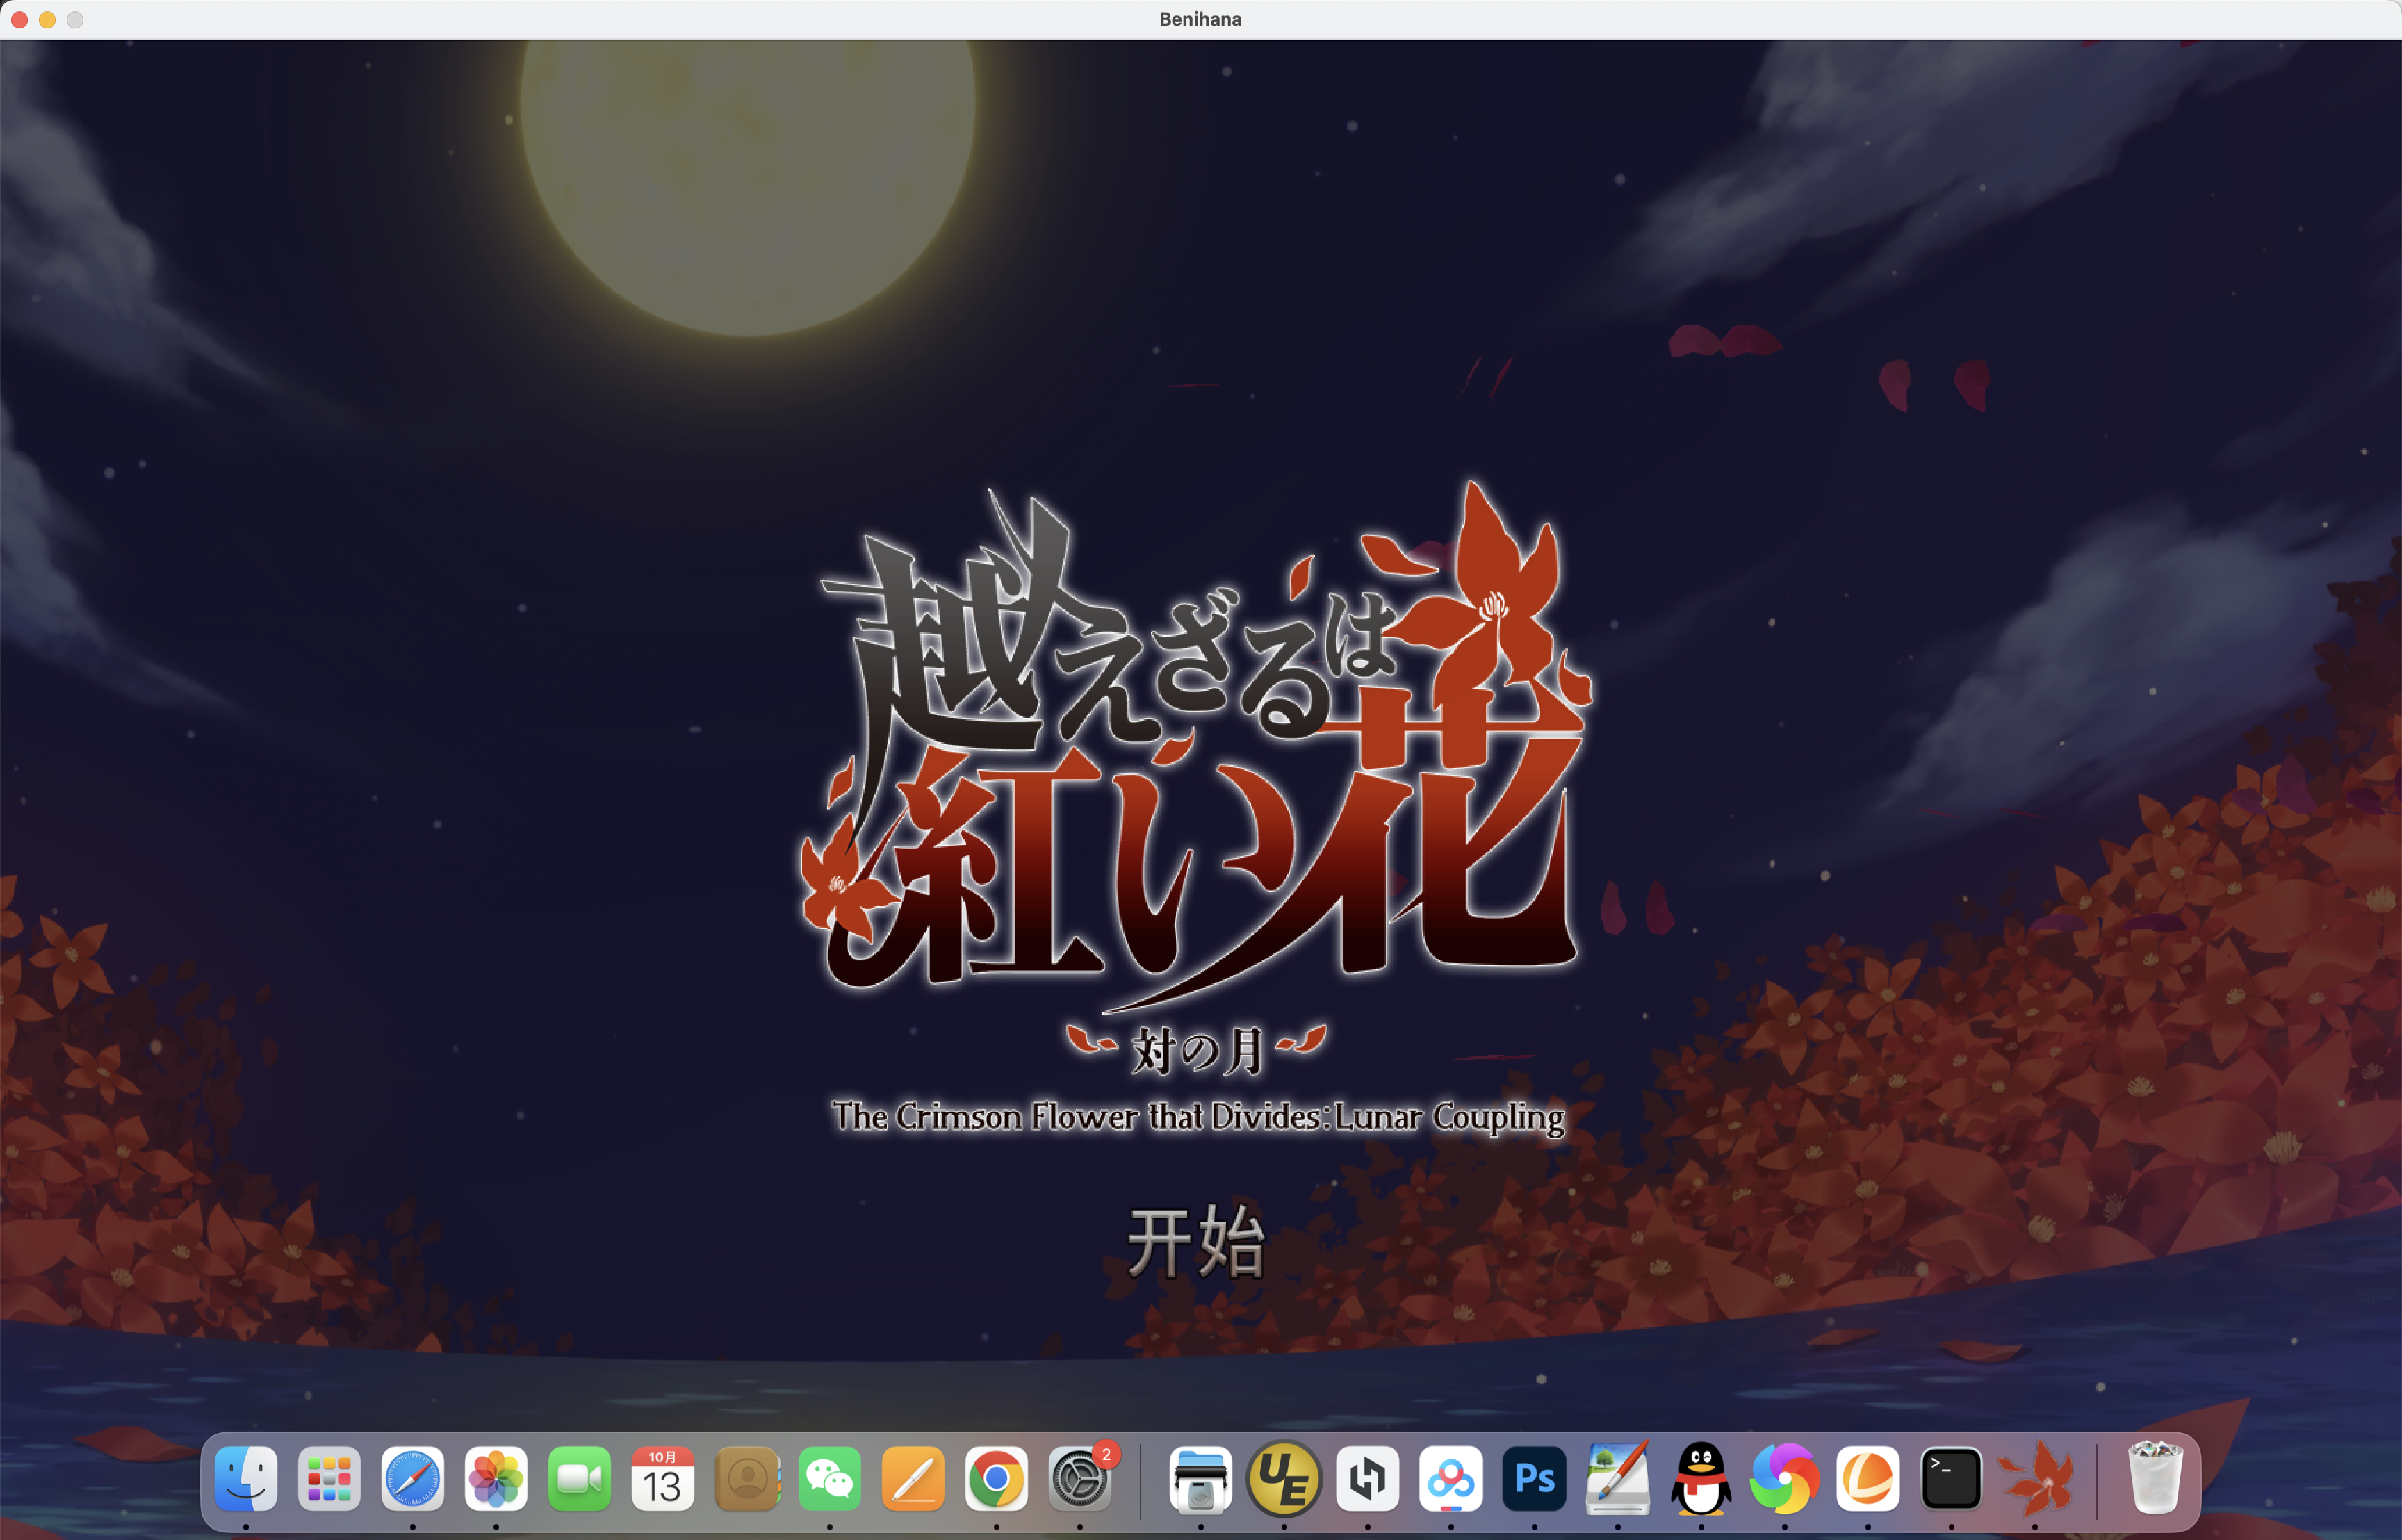2402x1540 pixels.
Task: Launch the Pages app icon
Action: click(x=913, y=1478)
